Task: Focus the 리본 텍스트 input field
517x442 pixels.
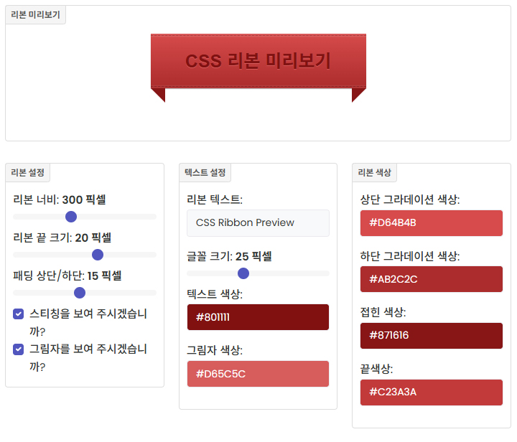Action: pyautogui.click(x=258, y=223)
